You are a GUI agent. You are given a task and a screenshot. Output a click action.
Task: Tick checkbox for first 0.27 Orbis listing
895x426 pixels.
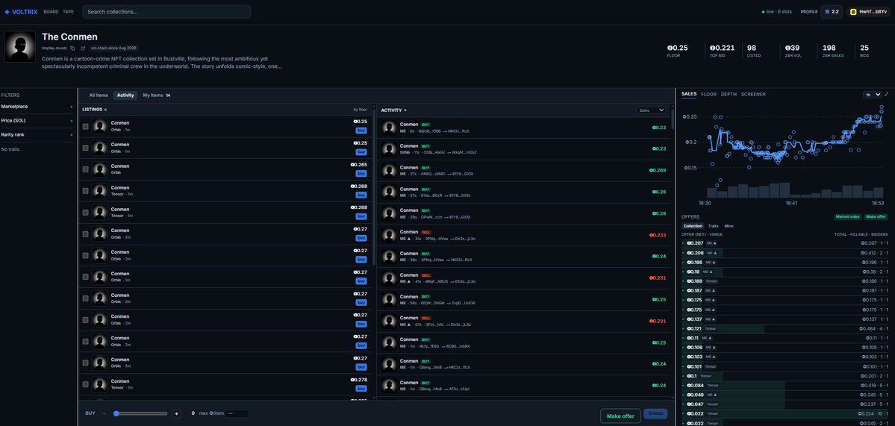click(x=86, y=234)
